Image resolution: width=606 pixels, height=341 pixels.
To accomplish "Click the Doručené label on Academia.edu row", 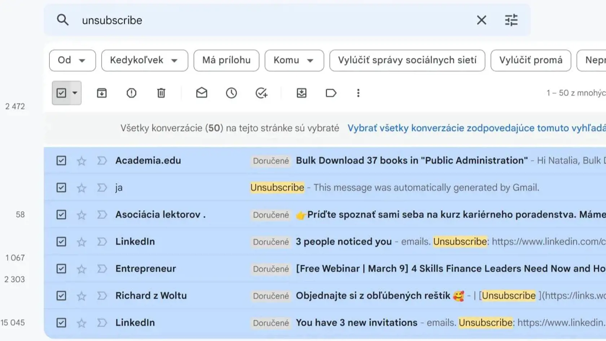I will (x=271, y=161).
